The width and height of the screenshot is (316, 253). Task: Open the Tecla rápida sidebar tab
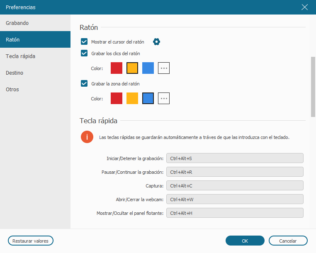(35, 56)
